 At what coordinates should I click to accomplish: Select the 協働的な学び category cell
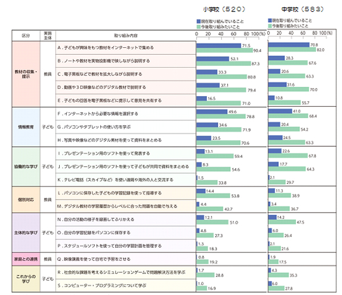[x=25, y=166]
